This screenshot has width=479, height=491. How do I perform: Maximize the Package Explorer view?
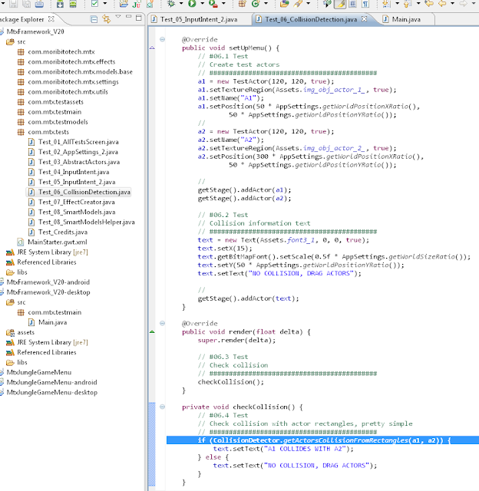(138, 18)
